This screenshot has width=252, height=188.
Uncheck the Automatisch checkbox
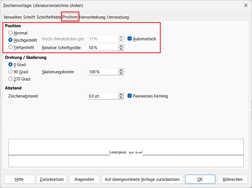click(130, 39)
